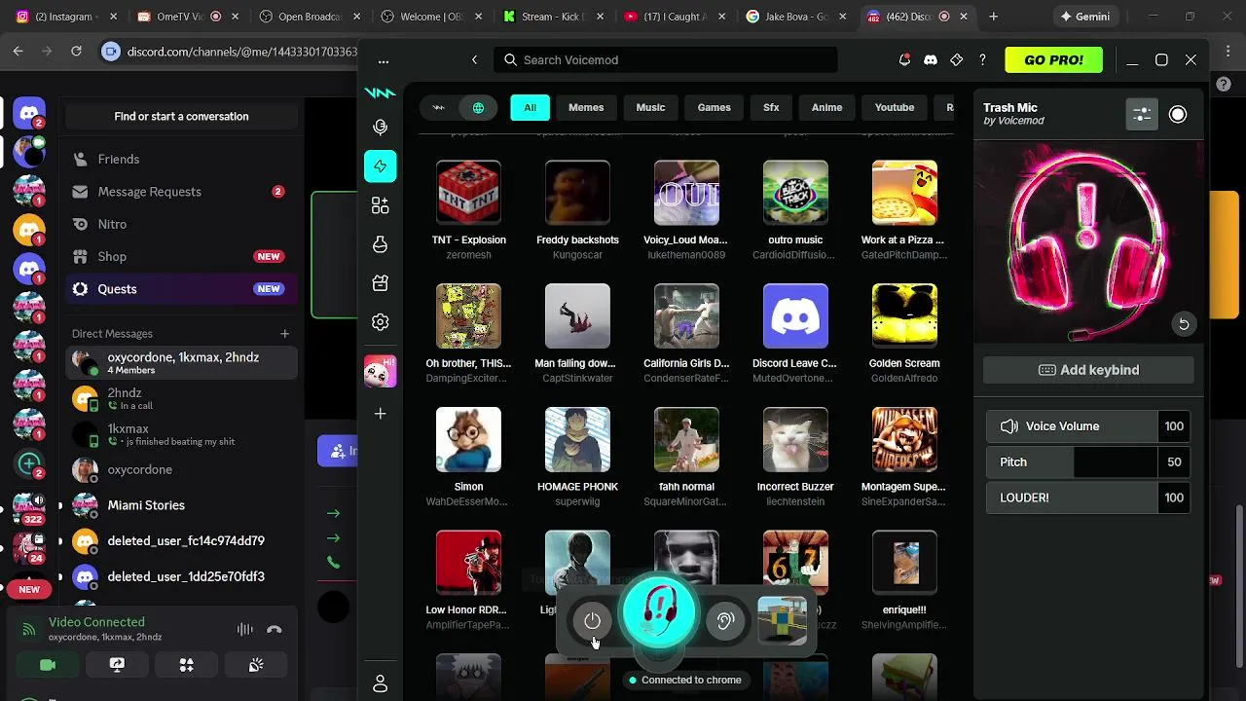Select the Youtube sound category
This screenshot has width=1246, height=701.
pyautogui.click(x=895, y=108)
